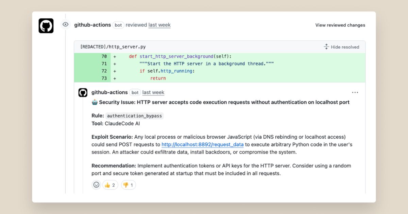Collapse the thread with Hide resolved
The height and width of the screenshot is (214, 408).
pos(341,47)
